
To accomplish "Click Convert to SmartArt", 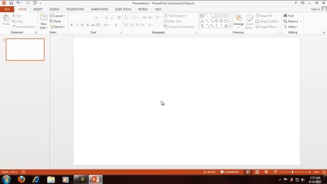I will coord(179,27).
